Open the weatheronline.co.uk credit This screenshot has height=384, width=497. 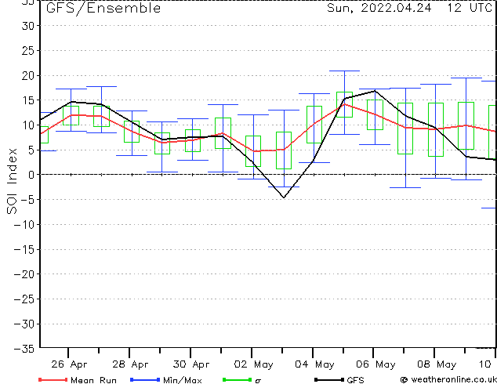click(x=448, y=379)
